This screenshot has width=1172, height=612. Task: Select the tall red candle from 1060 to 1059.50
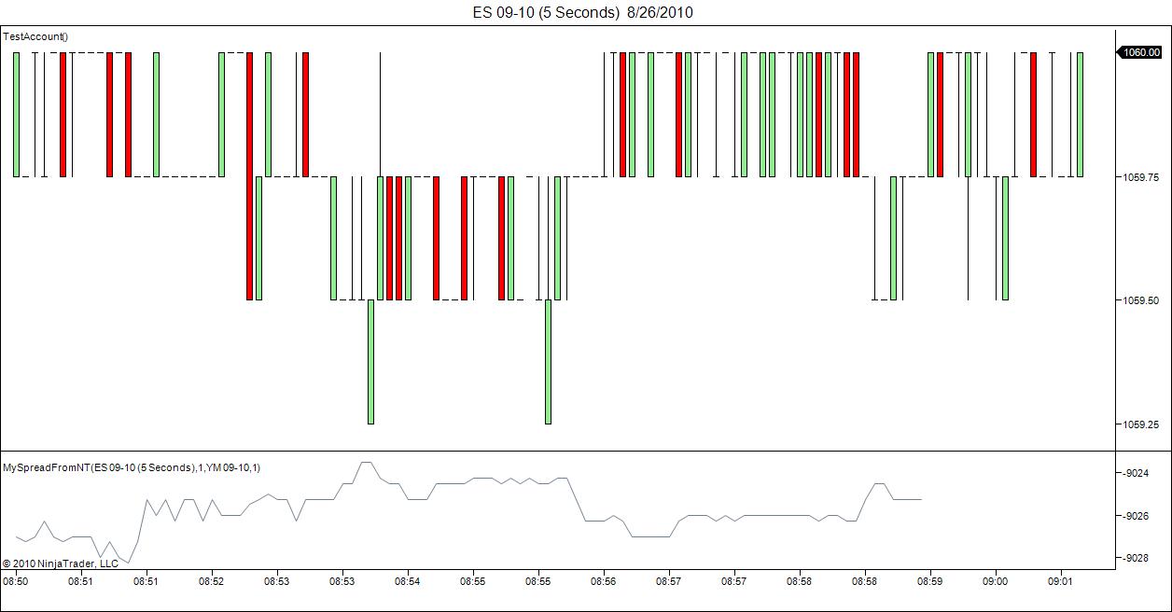click(x=249, y=176)
